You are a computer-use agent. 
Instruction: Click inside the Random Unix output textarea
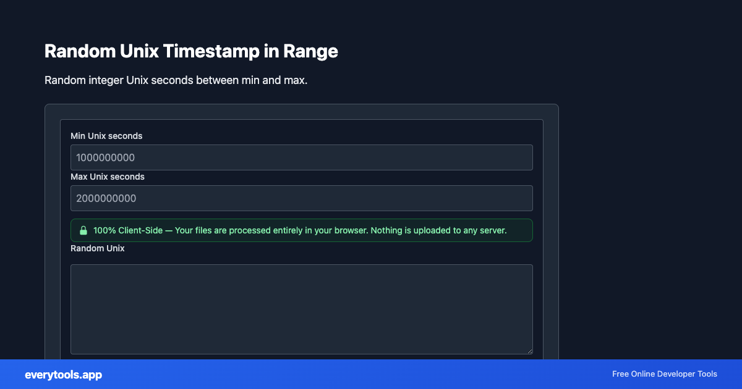301,309
